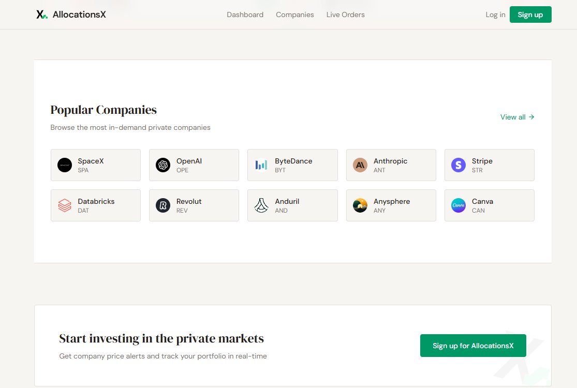Click the BYT ticker text
This screenshot has width=577, height=388.
[x=280, y=170]
